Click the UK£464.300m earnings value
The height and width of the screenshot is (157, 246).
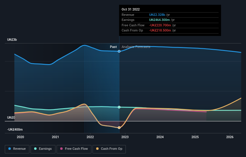(x=159, y=20)
